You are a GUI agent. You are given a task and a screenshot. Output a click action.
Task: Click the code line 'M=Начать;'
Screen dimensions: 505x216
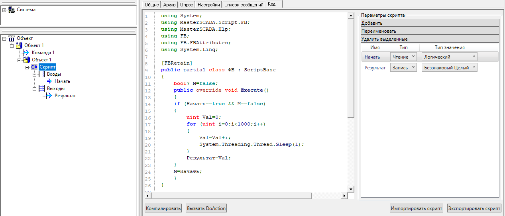click(x=188, y=171)
